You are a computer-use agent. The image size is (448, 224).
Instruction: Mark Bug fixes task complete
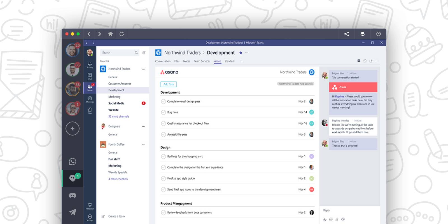[x=164, y=112]
